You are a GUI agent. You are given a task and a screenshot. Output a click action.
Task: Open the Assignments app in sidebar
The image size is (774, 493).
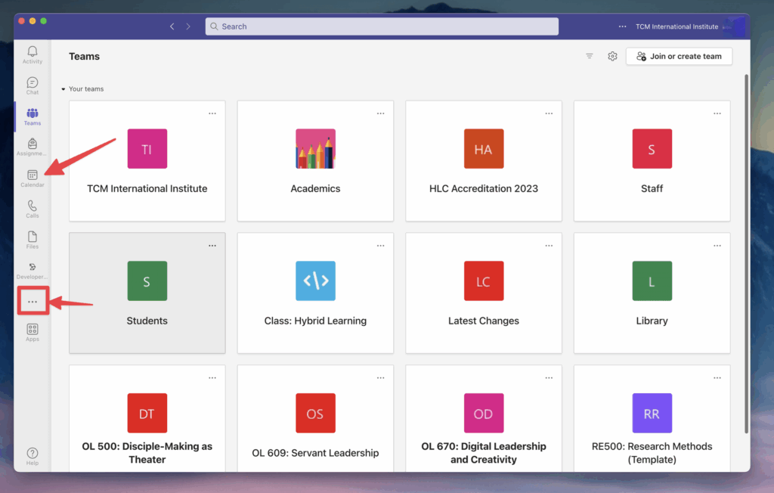click(33, 146)
